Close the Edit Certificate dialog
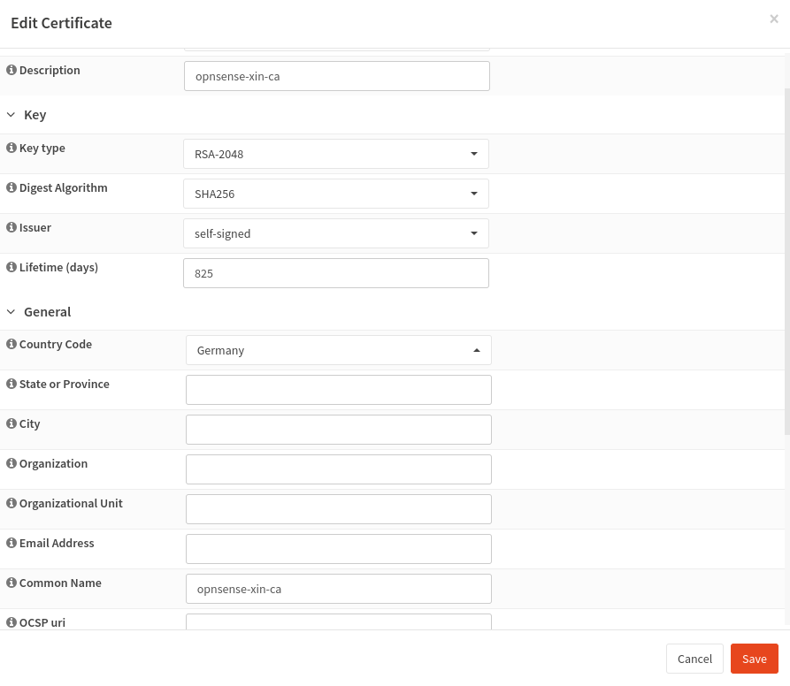The width and height of the screenshot is (790, 686). (x=774, y=19)
